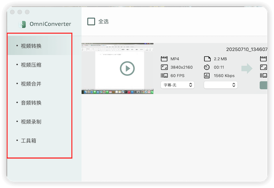Tick the 全选 select-all checkbox
The width and height of the screenshot is (274, 188).
[x=91, y=22]
